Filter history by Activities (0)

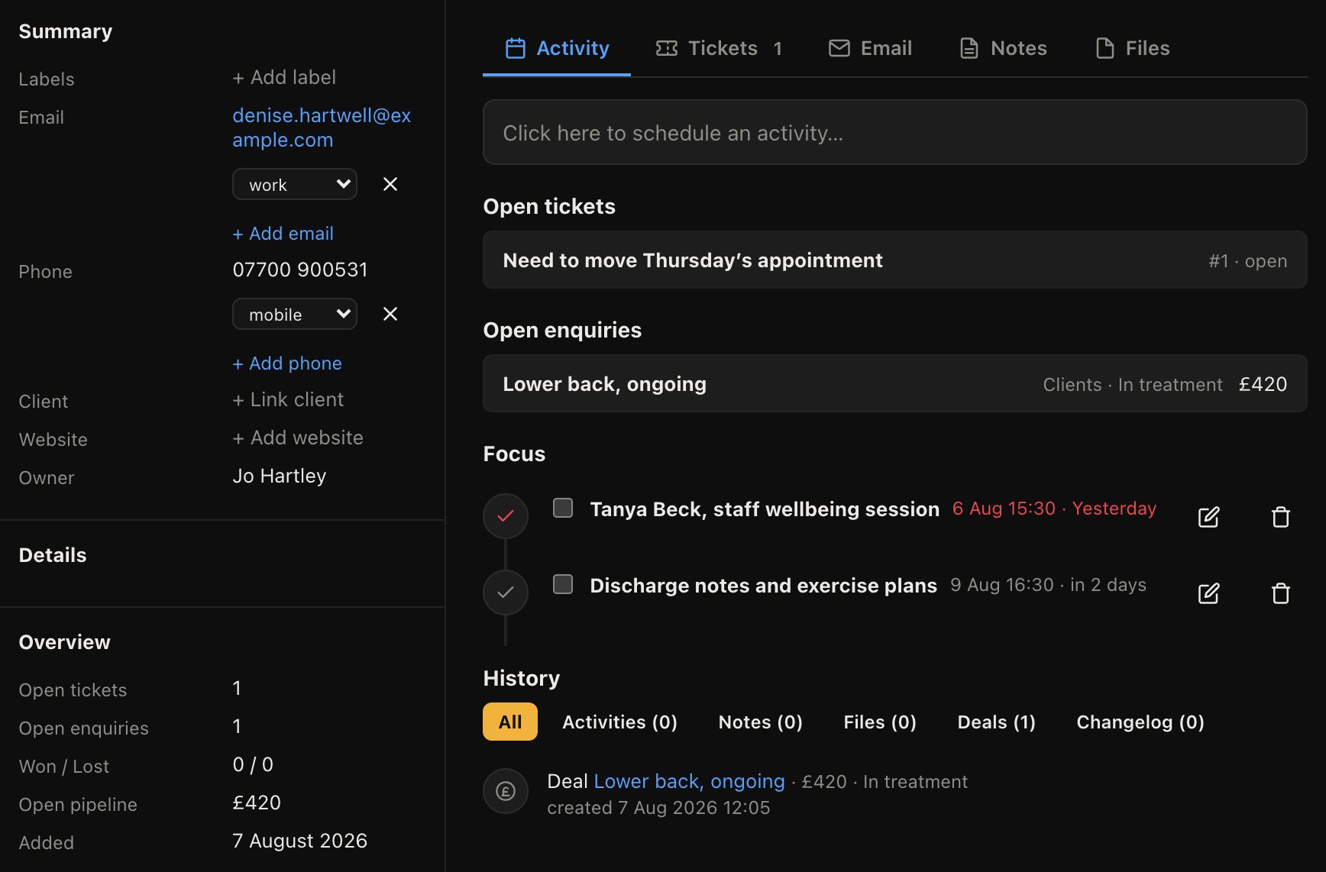click(x=619, y=722)
